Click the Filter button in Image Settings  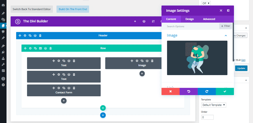pyautogui.click(x=226, y=26)
